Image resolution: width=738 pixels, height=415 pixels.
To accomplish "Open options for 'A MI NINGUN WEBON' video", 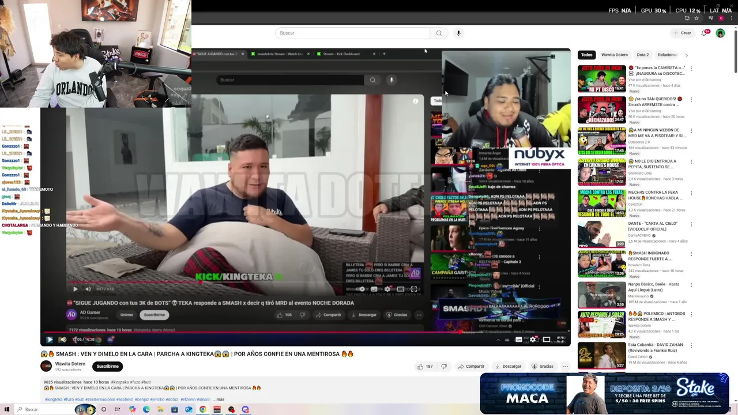I will (691, 131).
